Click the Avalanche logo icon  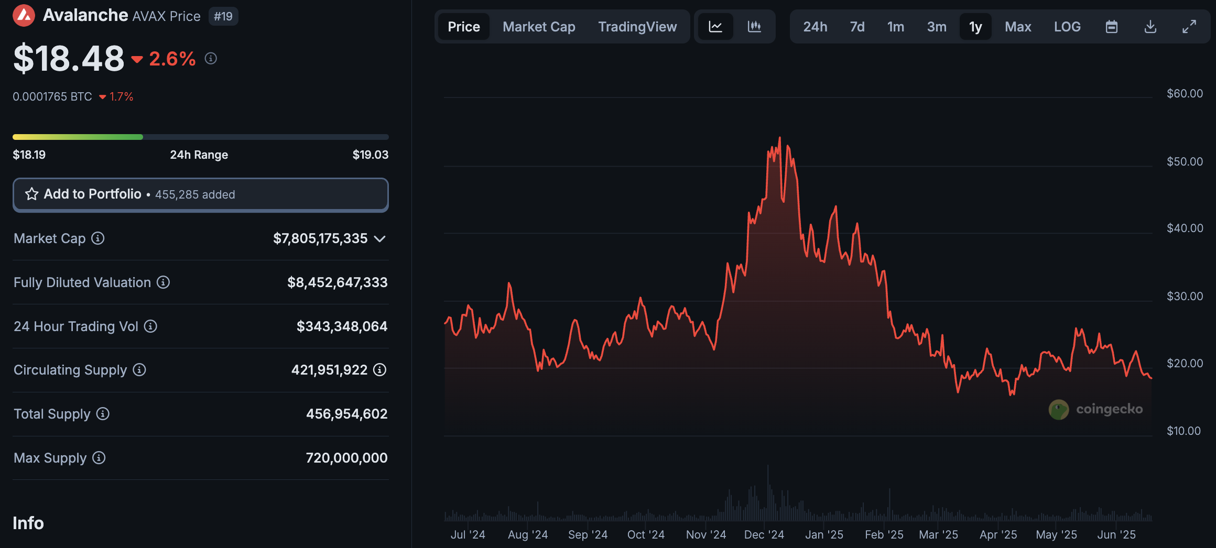tap(24, 16)
